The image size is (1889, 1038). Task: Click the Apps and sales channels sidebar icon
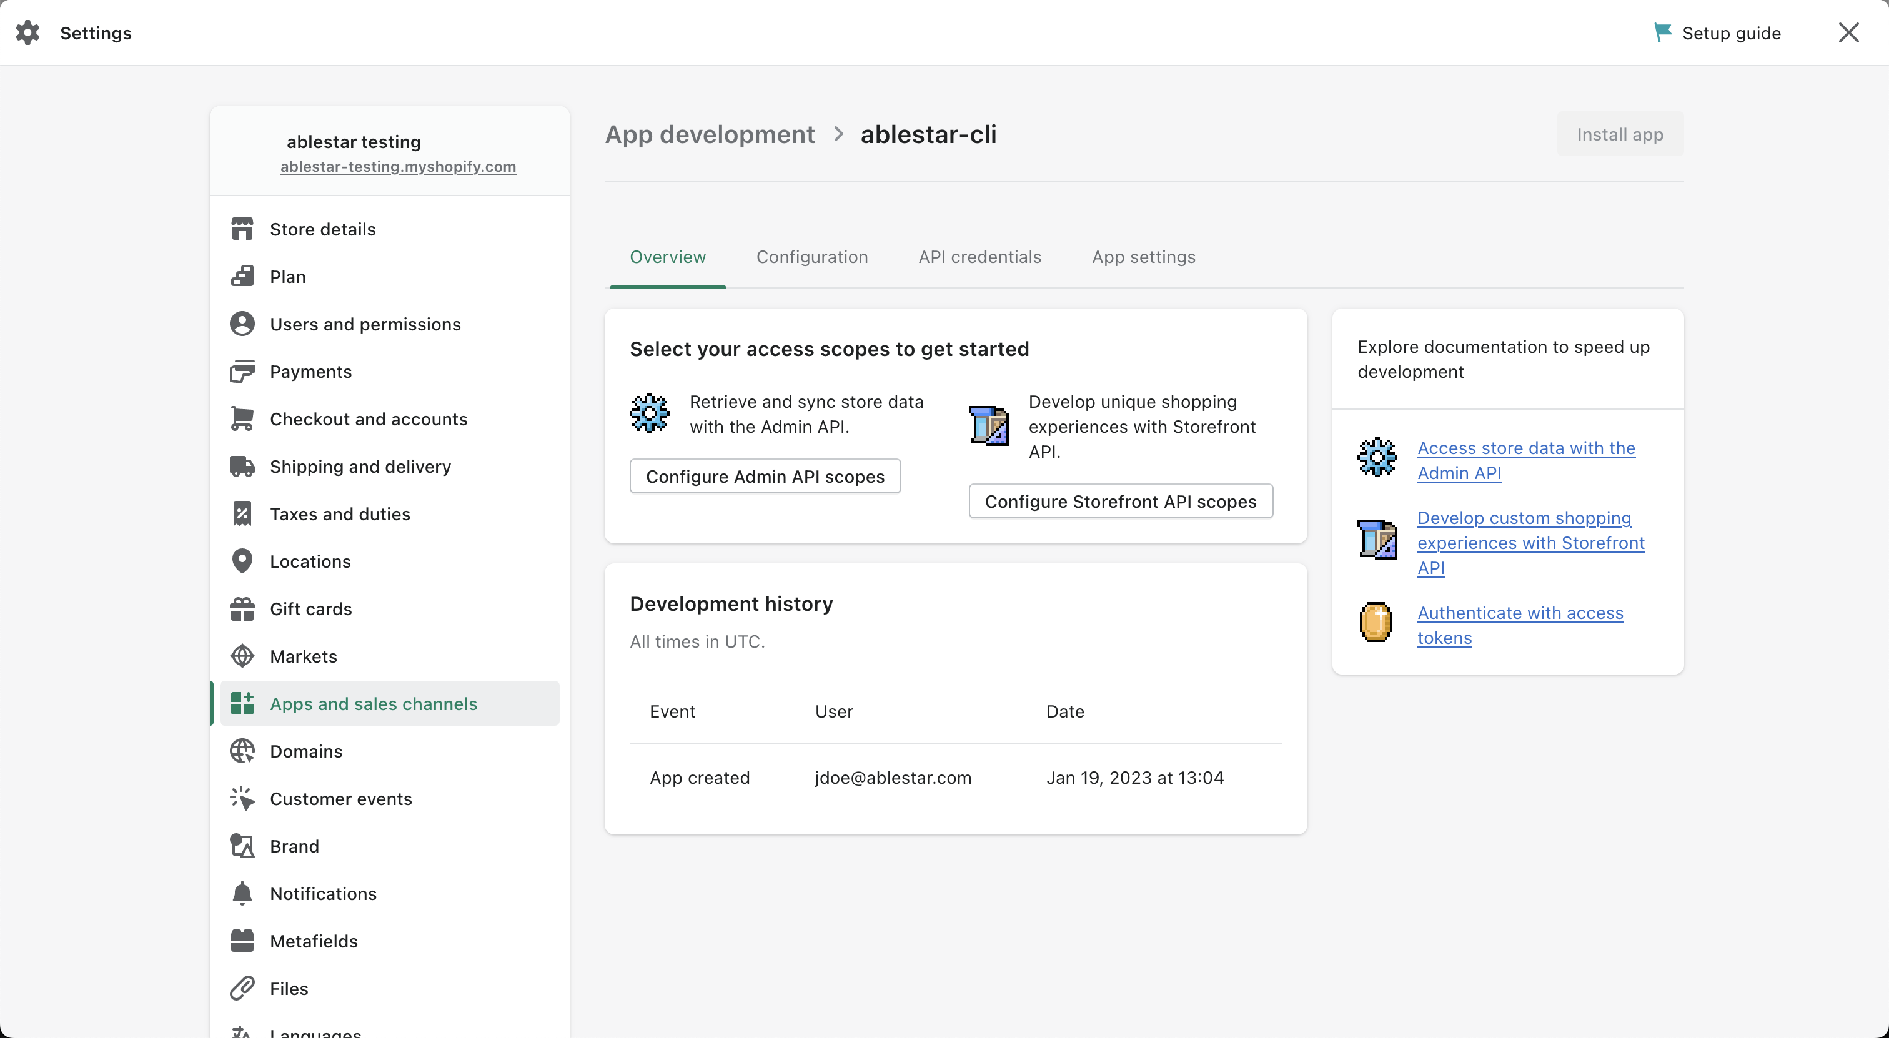point(243,703)
